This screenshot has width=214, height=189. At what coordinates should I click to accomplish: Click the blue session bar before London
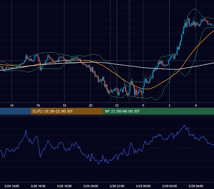pyautogui.click(x=15, y=111)
